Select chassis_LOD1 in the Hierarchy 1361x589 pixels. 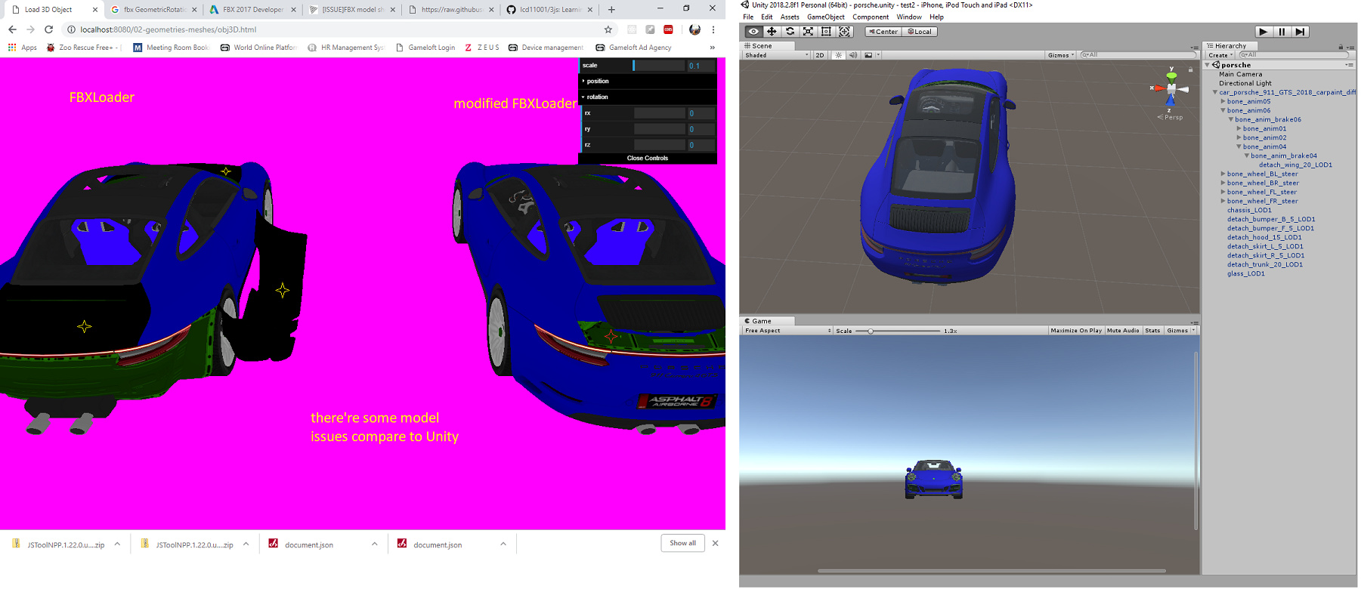pos(1249,210)
